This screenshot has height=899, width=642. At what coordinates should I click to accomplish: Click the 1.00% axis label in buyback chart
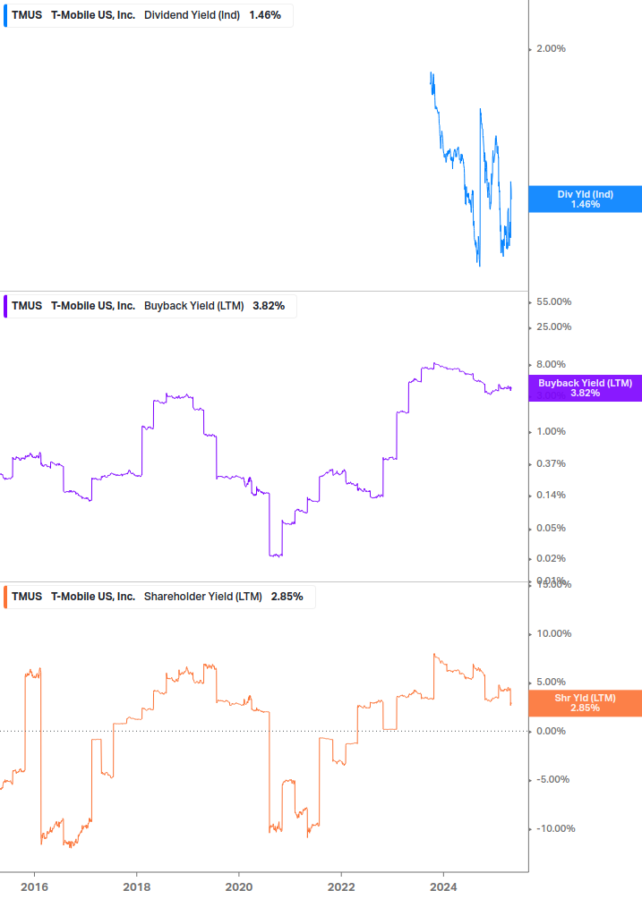[x=551, y=431]
